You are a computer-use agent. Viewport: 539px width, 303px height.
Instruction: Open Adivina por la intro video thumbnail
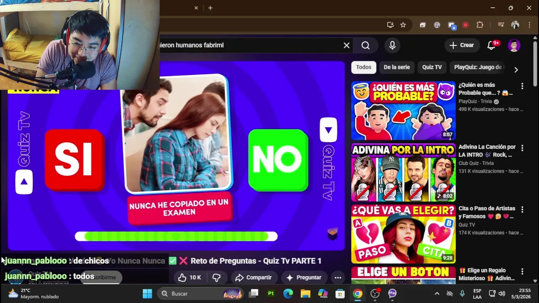coord(403,172)
